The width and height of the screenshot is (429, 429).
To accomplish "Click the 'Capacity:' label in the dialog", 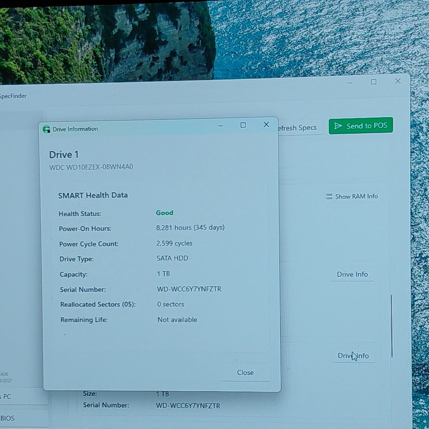I will (x=73, y=275).
